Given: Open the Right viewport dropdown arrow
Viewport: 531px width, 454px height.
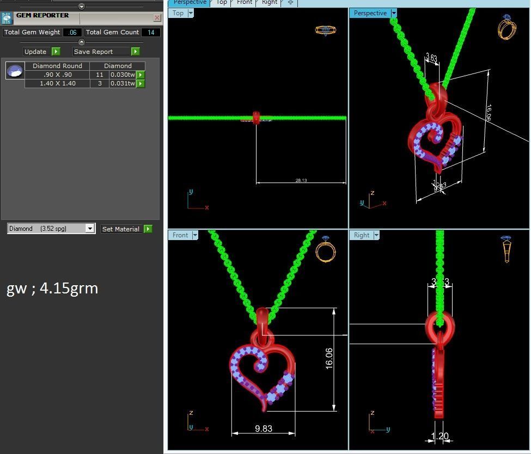Looking at the screenshot, I should tap(376, 235).
